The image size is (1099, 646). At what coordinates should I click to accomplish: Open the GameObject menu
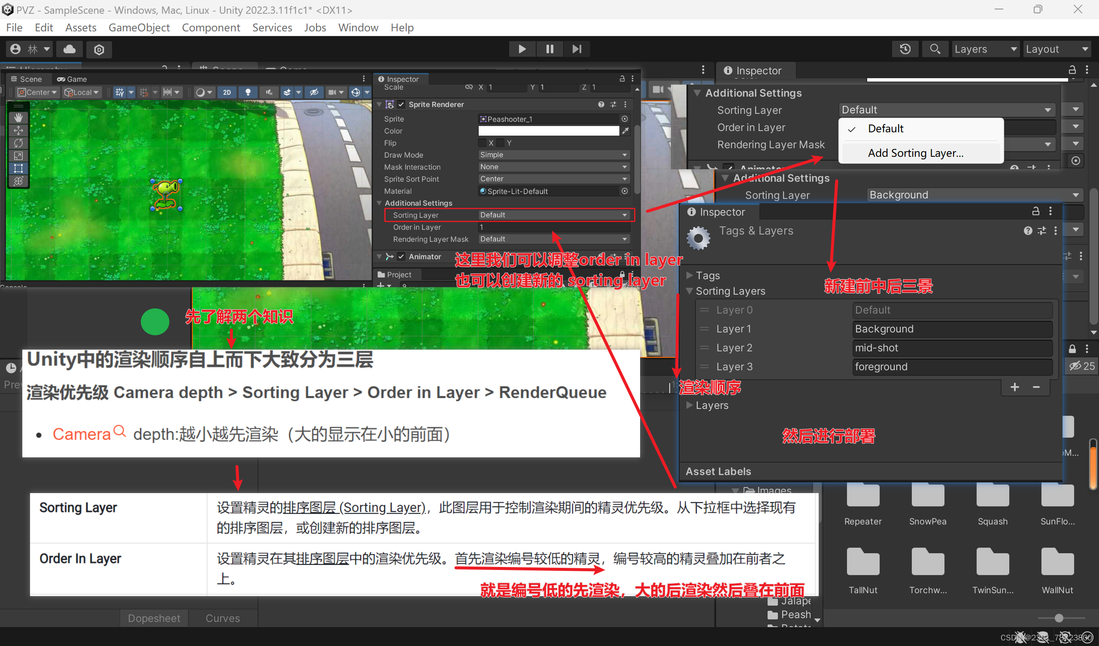(139, 27)
